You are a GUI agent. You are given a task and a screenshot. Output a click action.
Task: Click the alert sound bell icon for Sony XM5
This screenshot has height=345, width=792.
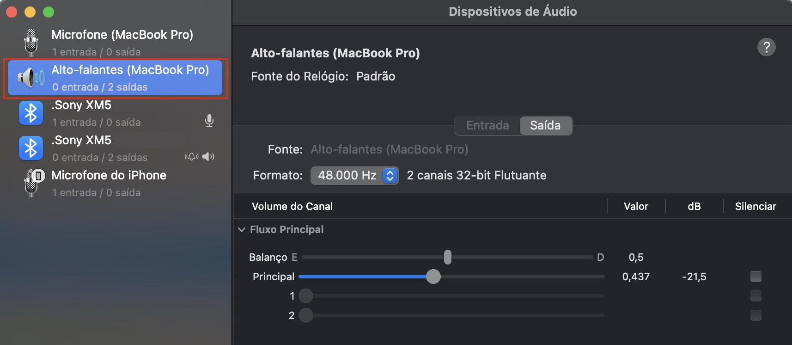point(191,156)
